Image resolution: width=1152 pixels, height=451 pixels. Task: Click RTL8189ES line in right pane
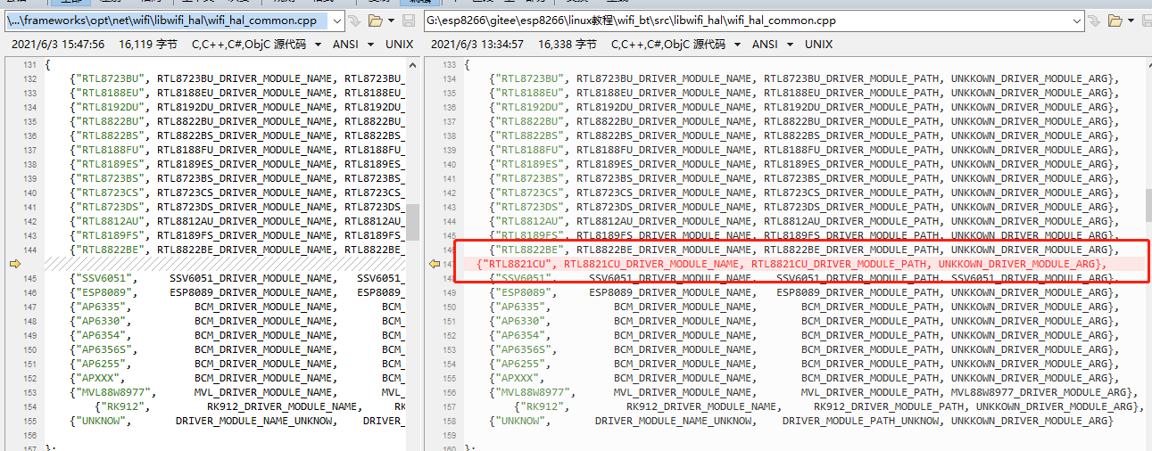(x=803, y=164)
